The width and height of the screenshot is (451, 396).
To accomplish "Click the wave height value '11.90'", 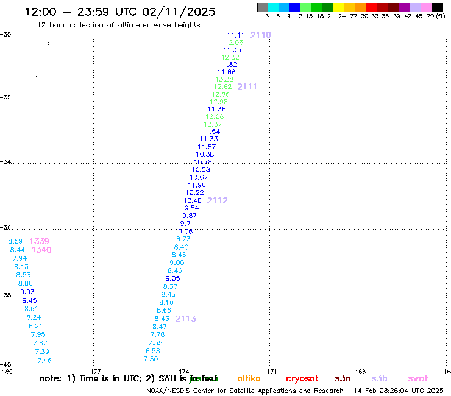I will tap(197, 185).
